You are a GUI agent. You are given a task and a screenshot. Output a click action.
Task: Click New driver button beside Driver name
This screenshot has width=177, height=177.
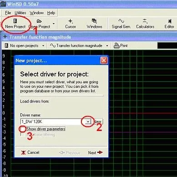pos(97,121)
